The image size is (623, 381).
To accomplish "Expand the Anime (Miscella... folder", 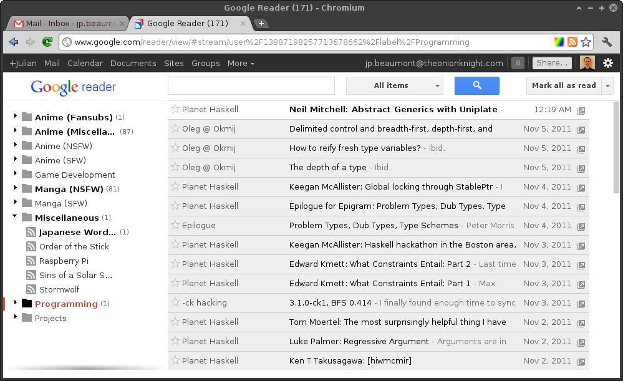I will tap(15, 130).
